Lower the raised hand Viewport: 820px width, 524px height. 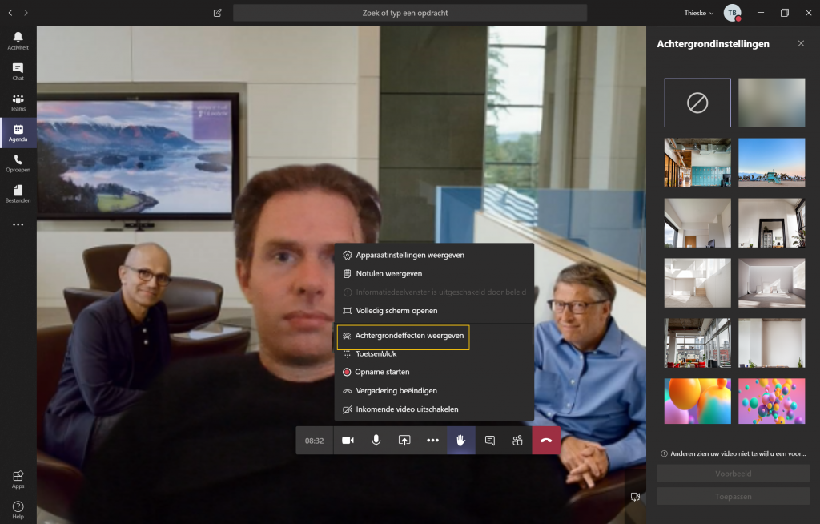460,440
